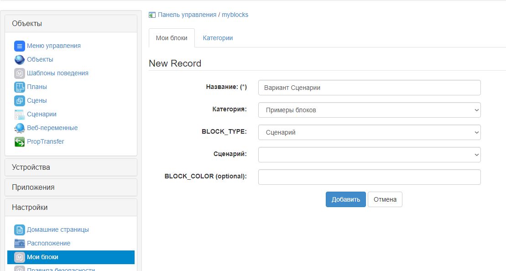This screenshot has width=506, height=271.
Task: Click the BLOCK_COLOR input field
Action: tap(369, 177)
